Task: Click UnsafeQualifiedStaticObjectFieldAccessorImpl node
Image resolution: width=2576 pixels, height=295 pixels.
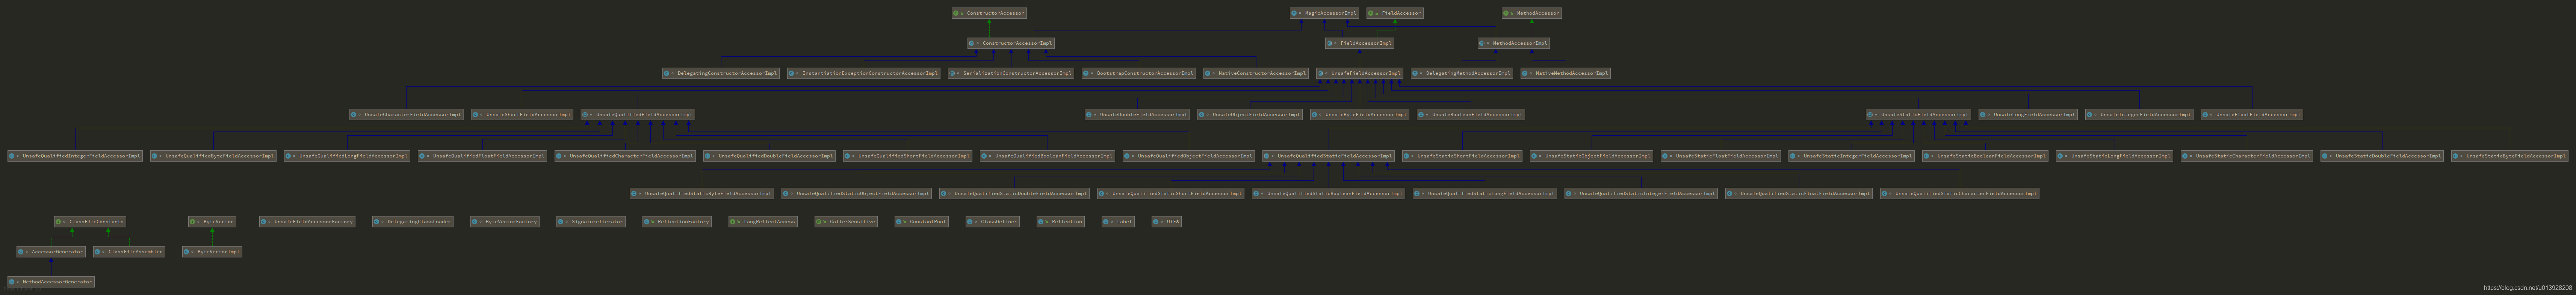Action: tap(856, 193)
